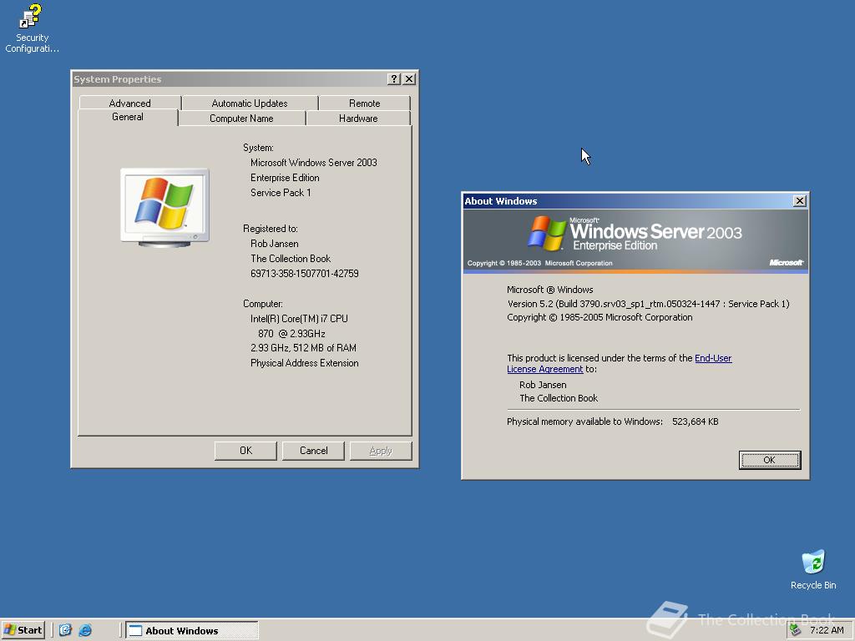Click 'Copyright © 1985-2005 Microsoft Corporation' text
This screenshot has width=855, height=641.
coord(600,317)
